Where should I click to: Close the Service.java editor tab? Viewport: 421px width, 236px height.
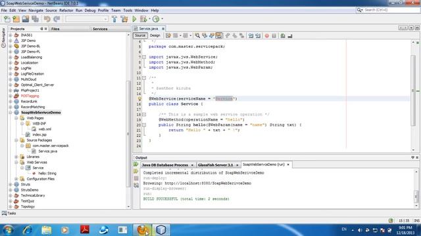click(163, 29)
